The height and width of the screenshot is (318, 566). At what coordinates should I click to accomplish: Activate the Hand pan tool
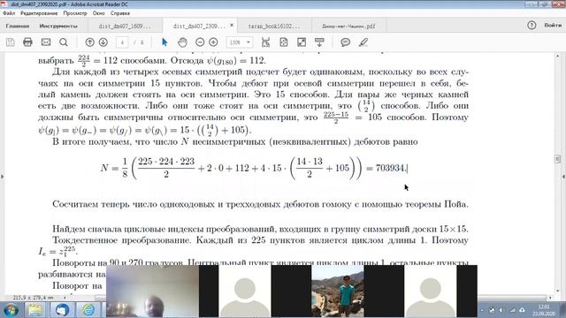183,42
